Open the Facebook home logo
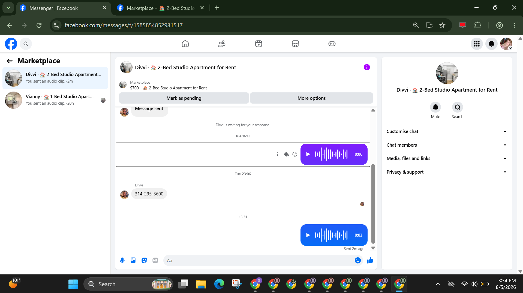 point(11,44)
